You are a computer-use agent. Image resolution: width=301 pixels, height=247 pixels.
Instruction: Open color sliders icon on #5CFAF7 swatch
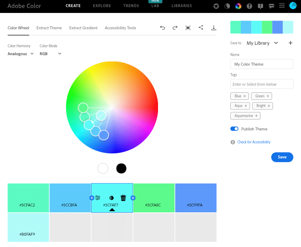98,198
